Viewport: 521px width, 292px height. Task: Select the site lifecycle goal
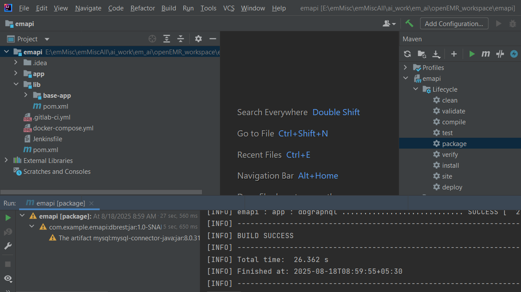447,176
